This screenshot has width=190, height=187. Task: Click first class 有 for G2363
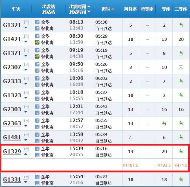[x=164, y=123]
